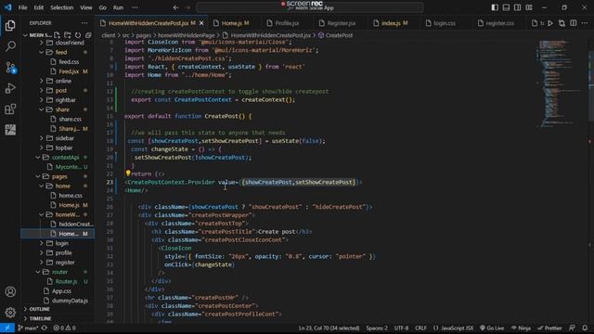Open the File menu

tap(22, 7)
